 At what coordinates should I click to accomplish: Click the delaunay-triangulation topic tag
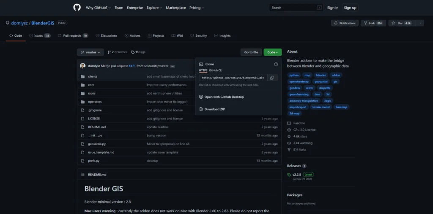(x=304, y=100)
